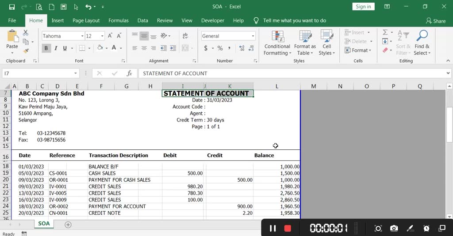Create a new blank workbook icon
Screen dimensions: 453x236
(51, 7)
